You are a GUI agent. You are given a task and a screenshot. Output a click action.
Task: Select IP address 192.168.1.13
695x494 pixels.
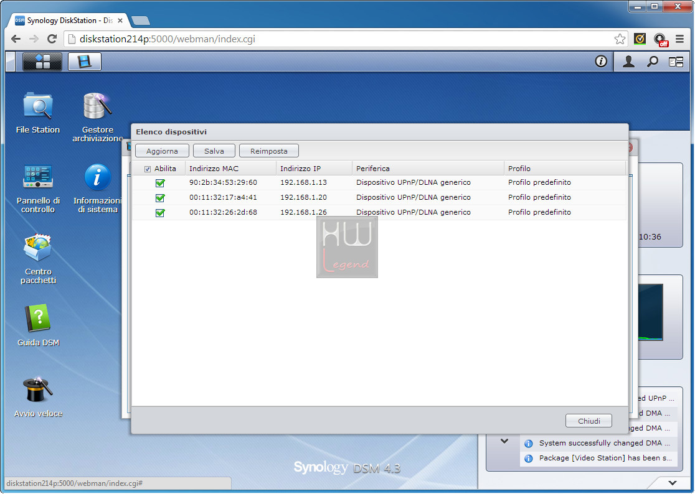tap(304, 182)
